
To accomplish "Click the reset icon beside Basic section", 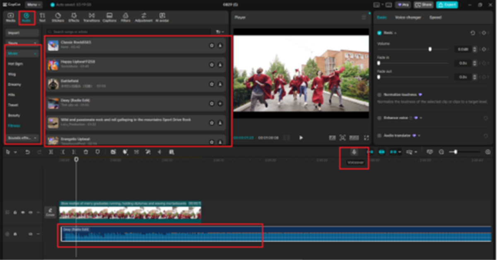I will 473,33.
